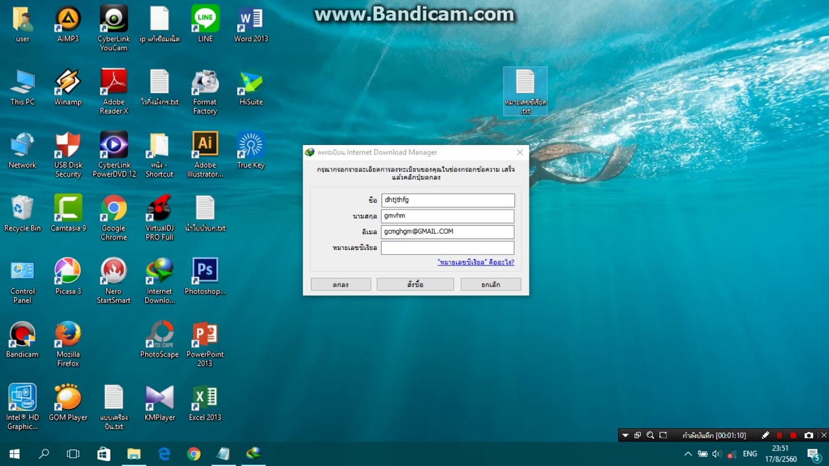Open Internet Download Manager desktop shortcut
829x466 pixels.
click(159, 282)
